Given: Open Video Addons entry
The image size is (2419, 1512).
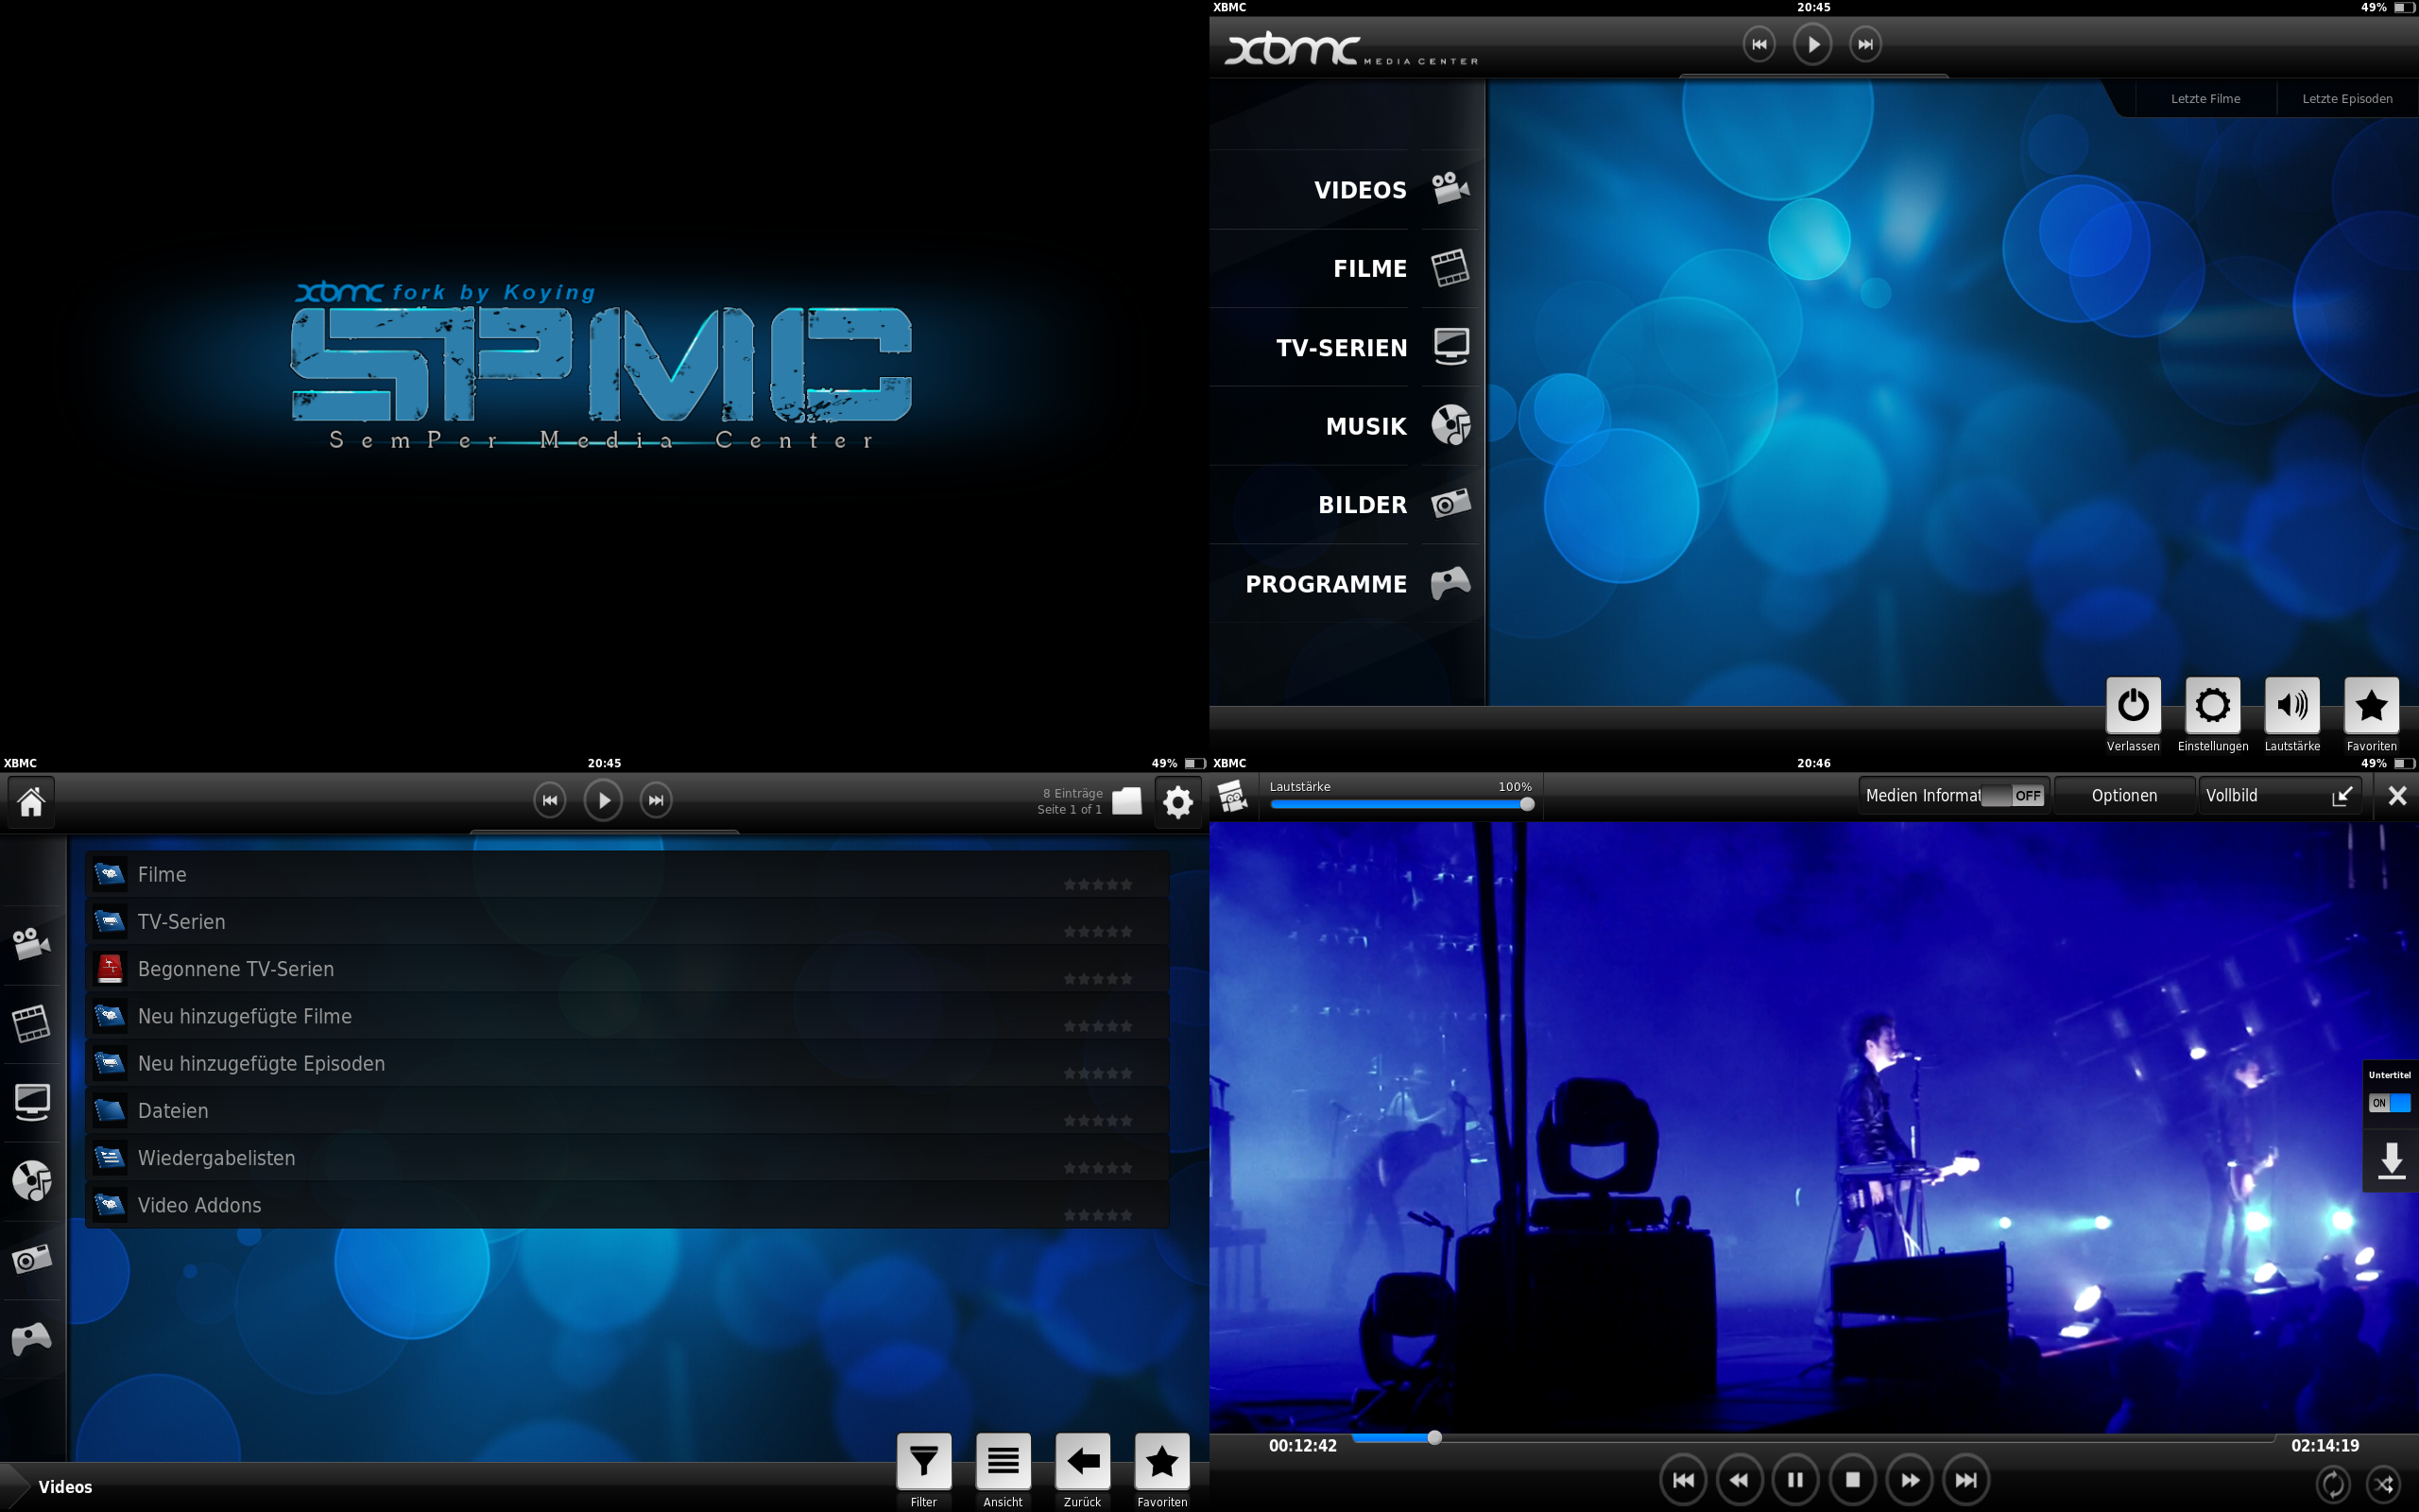Looking at the screenshot, I should (627, 1205).
